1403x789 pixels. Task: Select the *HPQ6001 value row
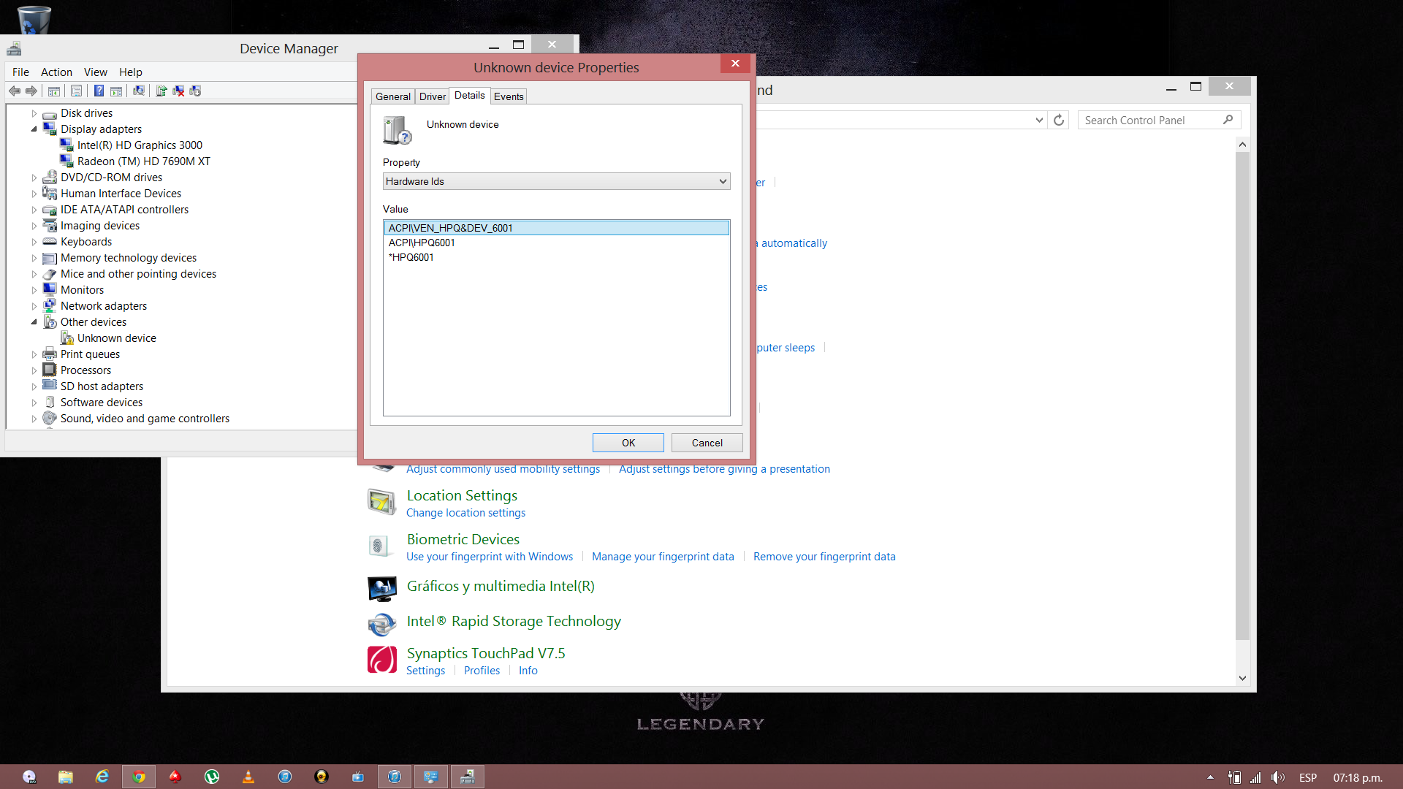[556, 257]
